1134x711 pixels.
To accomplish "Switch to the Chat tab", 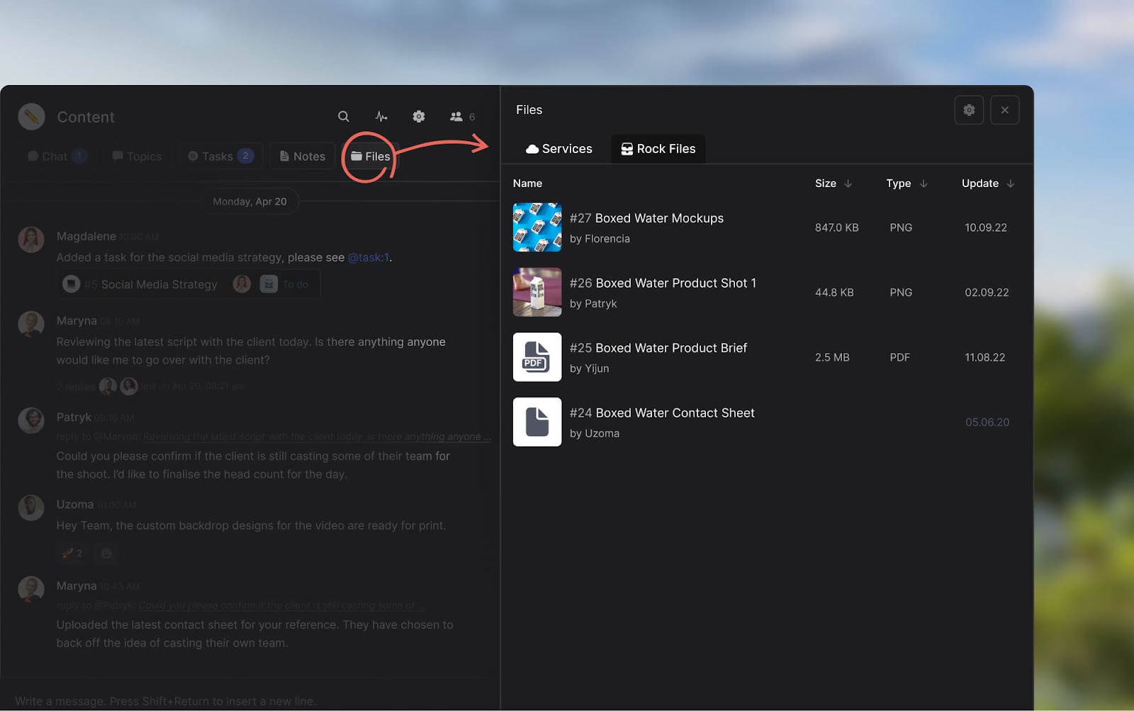I will click(x=57, y=156).
